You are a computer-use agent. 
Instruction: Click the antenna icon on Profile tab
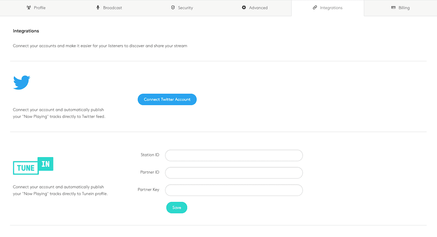(x=29, y=8)
